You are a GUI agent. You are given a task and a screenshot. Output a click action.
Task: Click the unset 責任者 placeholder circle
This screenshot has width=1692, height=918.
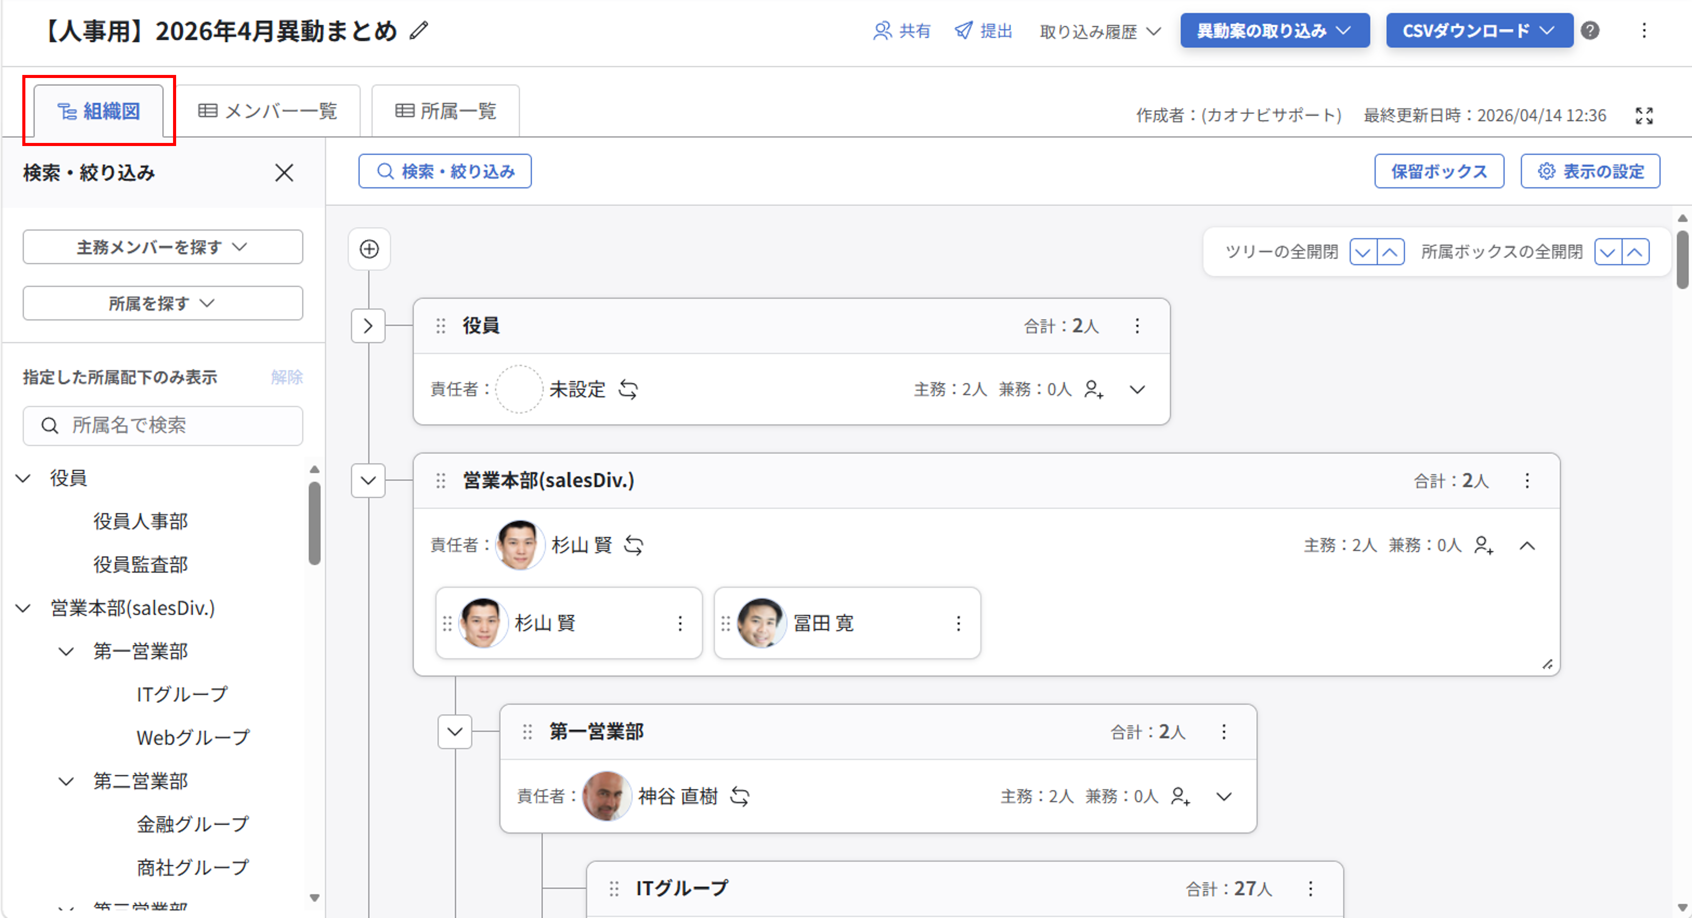tap(519, 389)
